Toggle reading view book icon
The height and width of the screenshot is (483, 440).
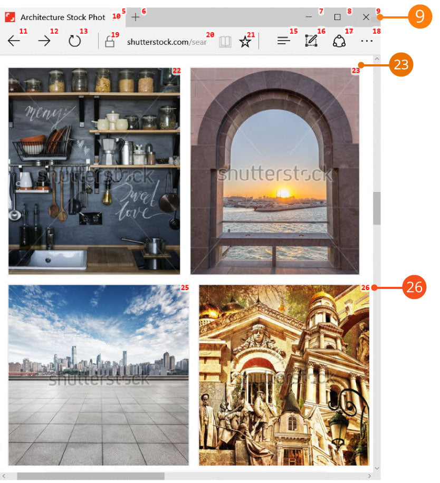(x=225, y=42)
